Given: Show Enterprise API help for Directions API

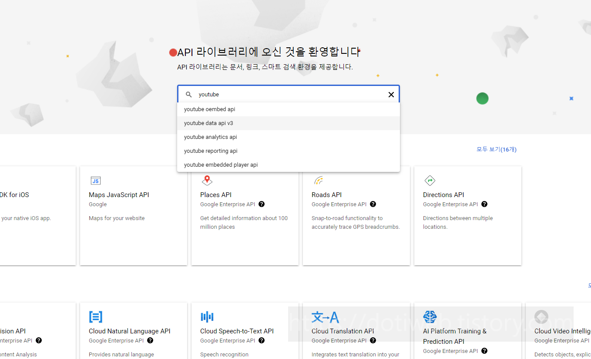Looking at the screenshot, I should click(x=484, y=204).
